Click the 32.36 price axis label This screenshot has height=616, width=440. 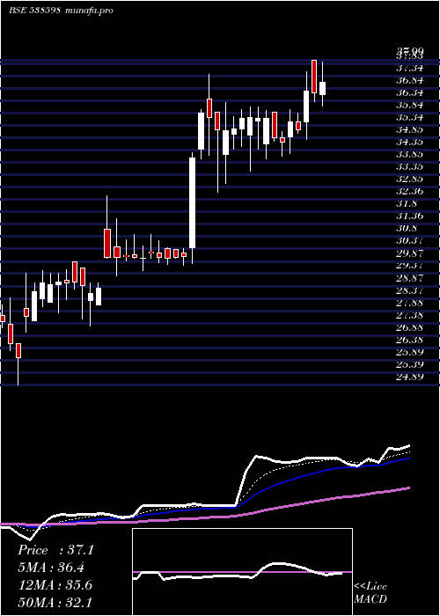(x=410, y=191)
